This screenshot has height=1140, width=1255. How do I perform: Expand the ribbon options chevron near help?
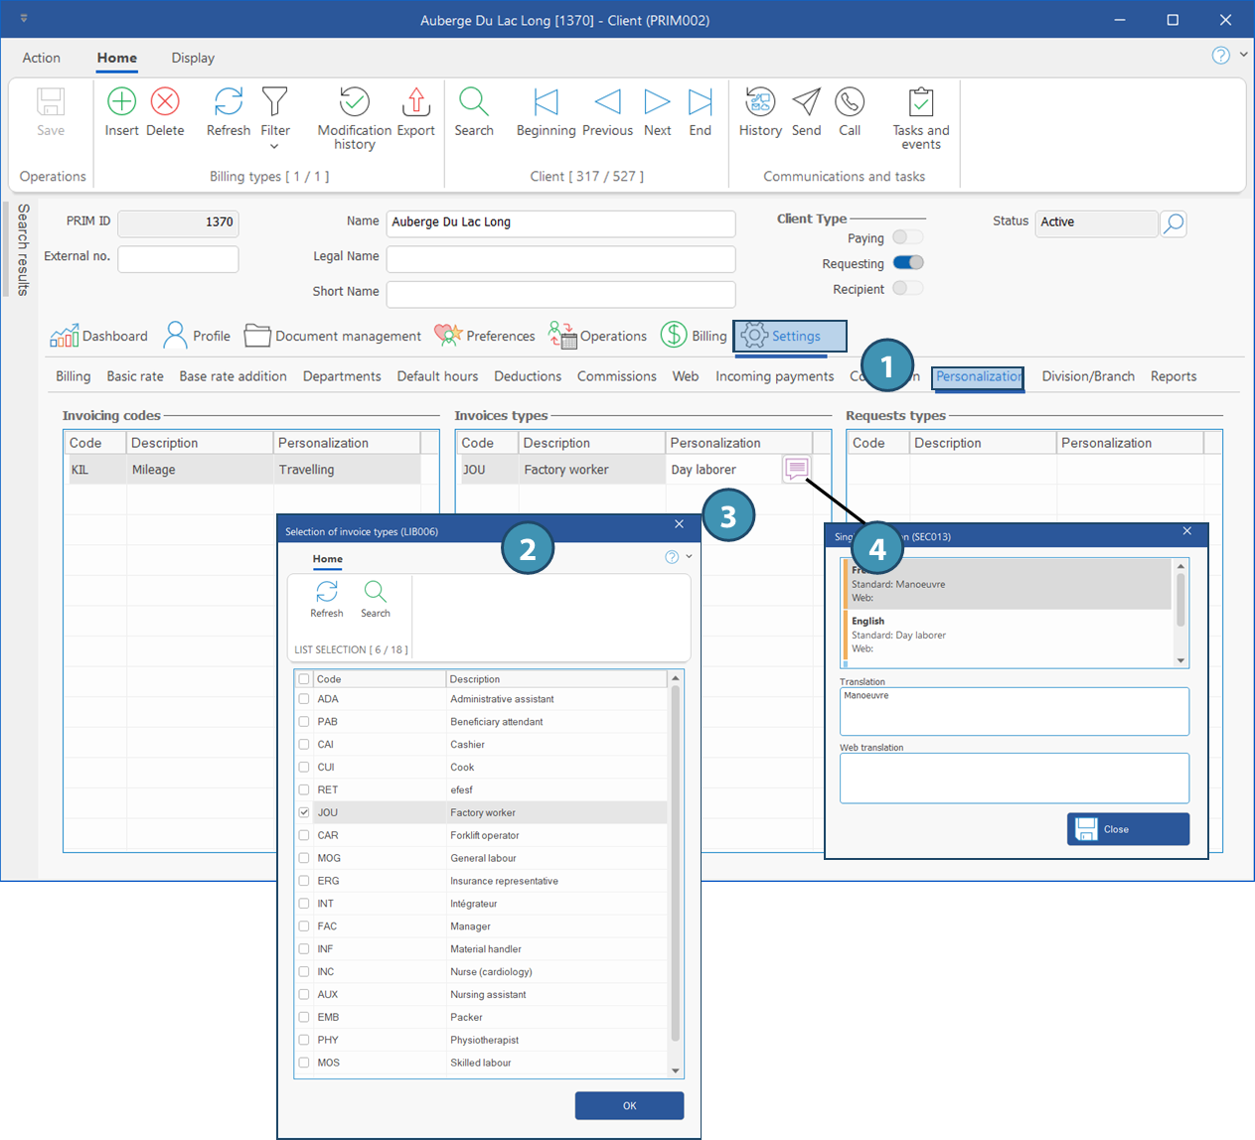(1243, 56)
